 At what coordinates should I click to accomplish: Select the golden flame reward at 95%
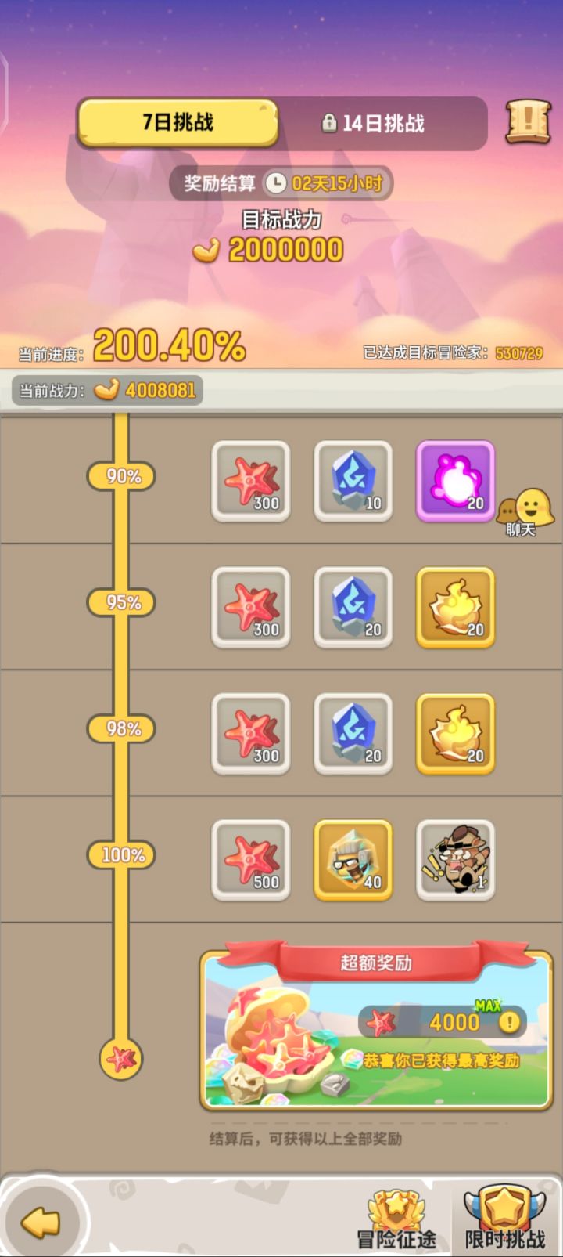[x=455, y=607]
